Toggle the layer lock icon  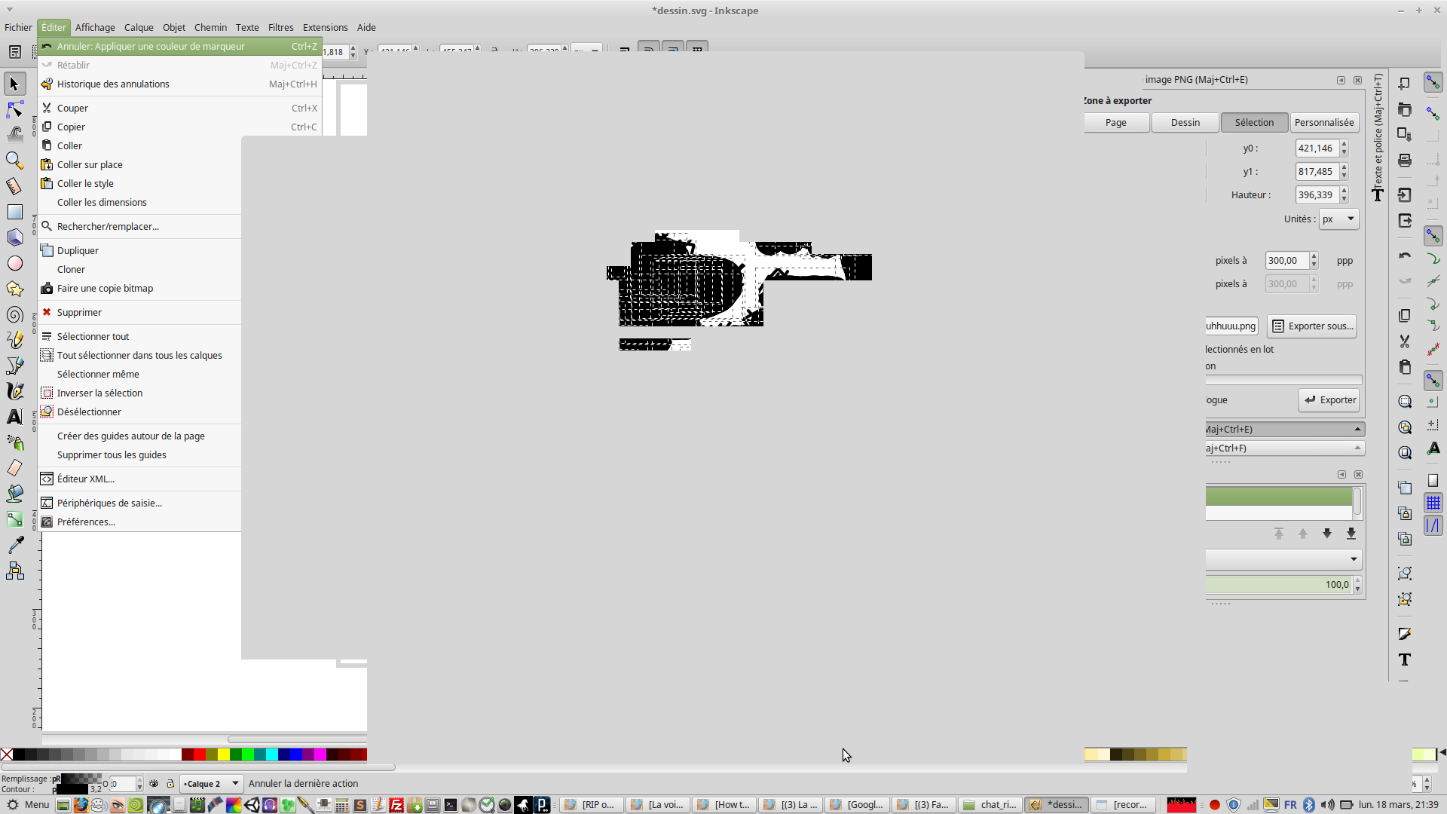click(170, 784)
